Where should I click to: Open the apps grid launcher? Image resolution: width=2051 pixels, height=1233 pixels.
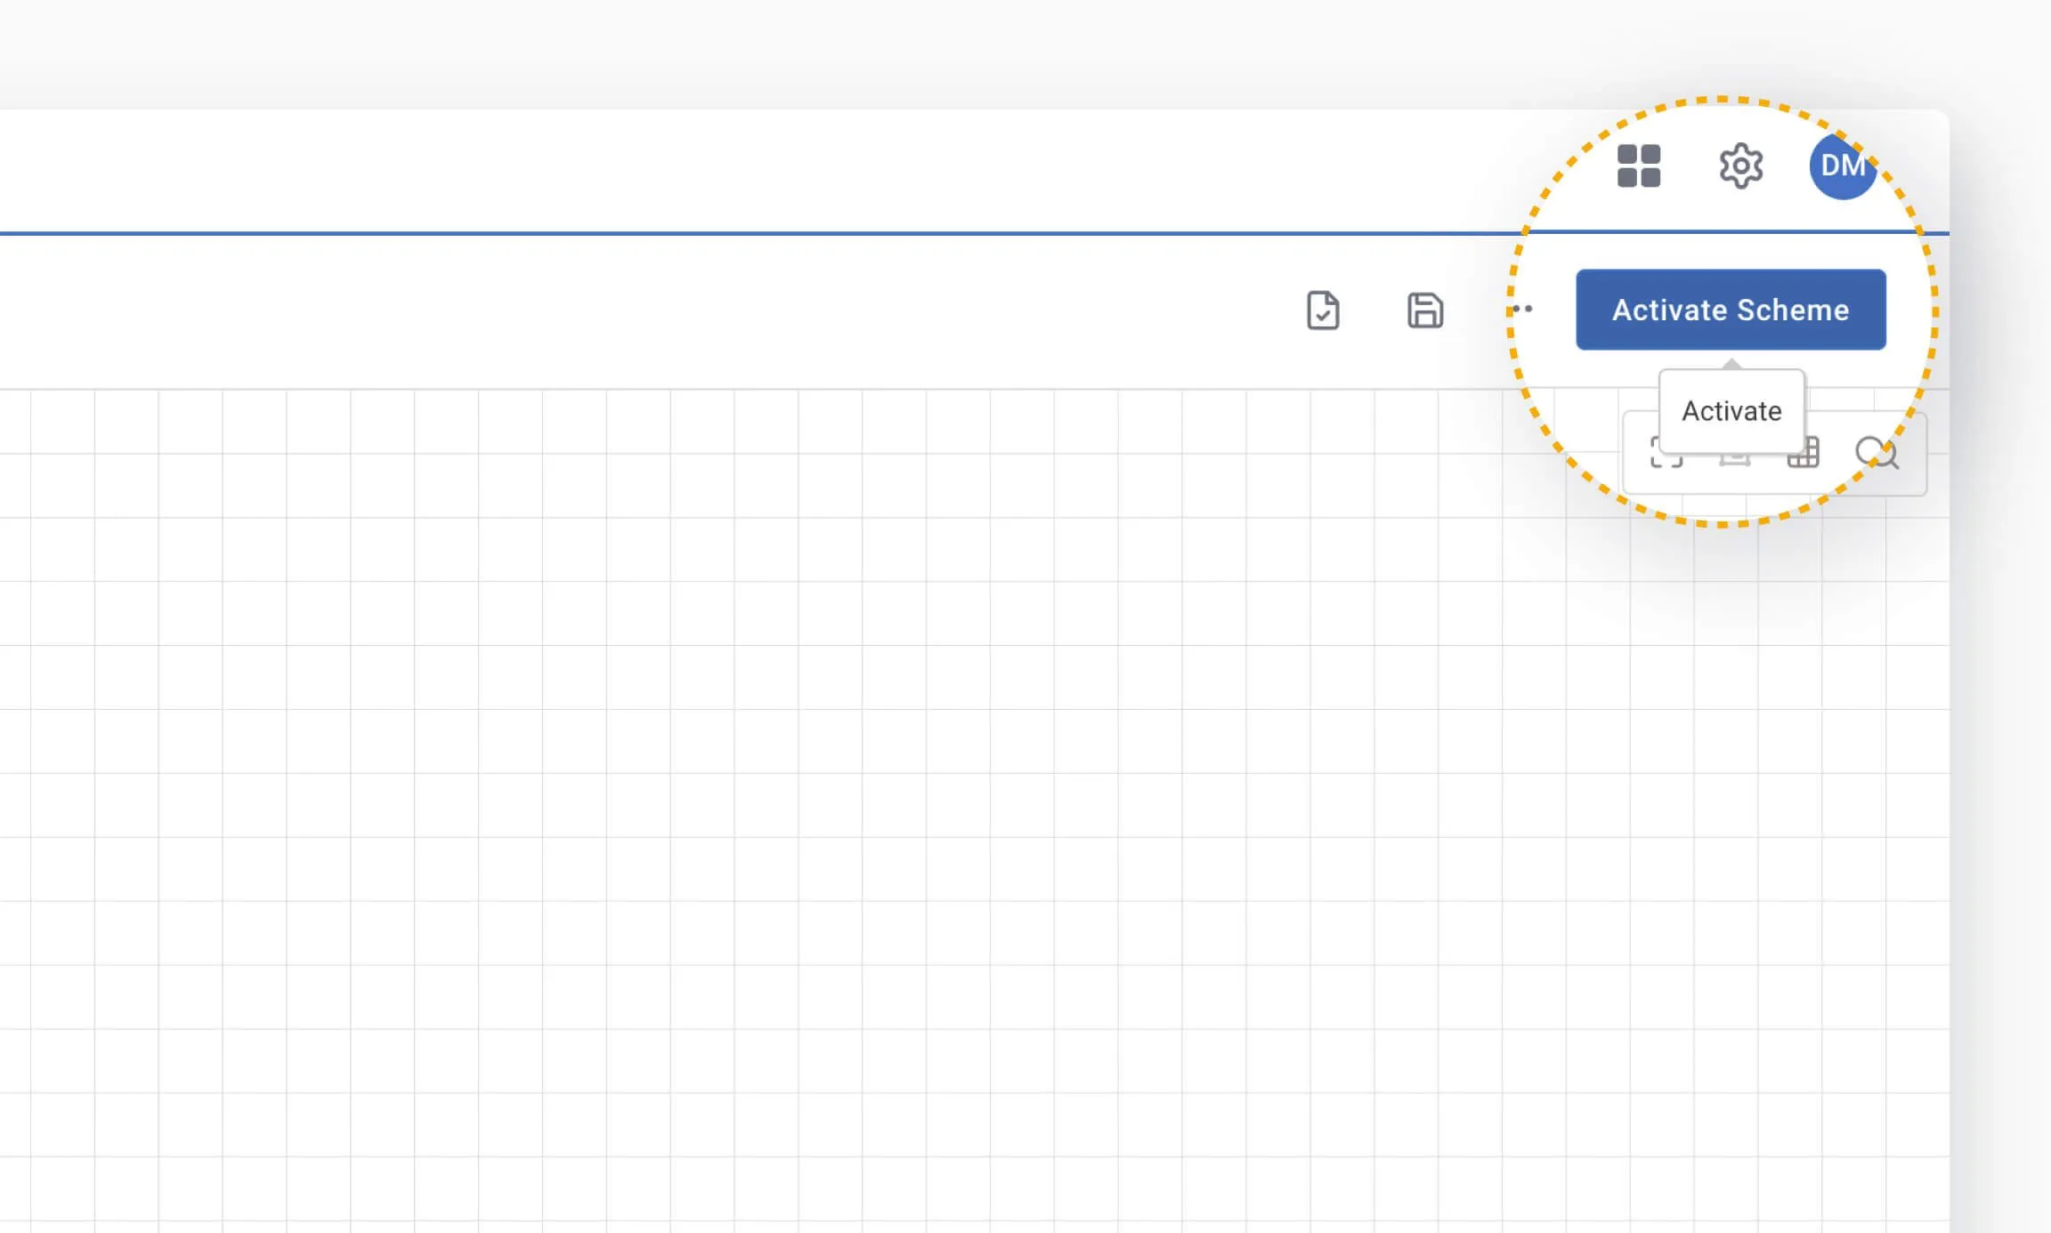[x=1639, y=166]
